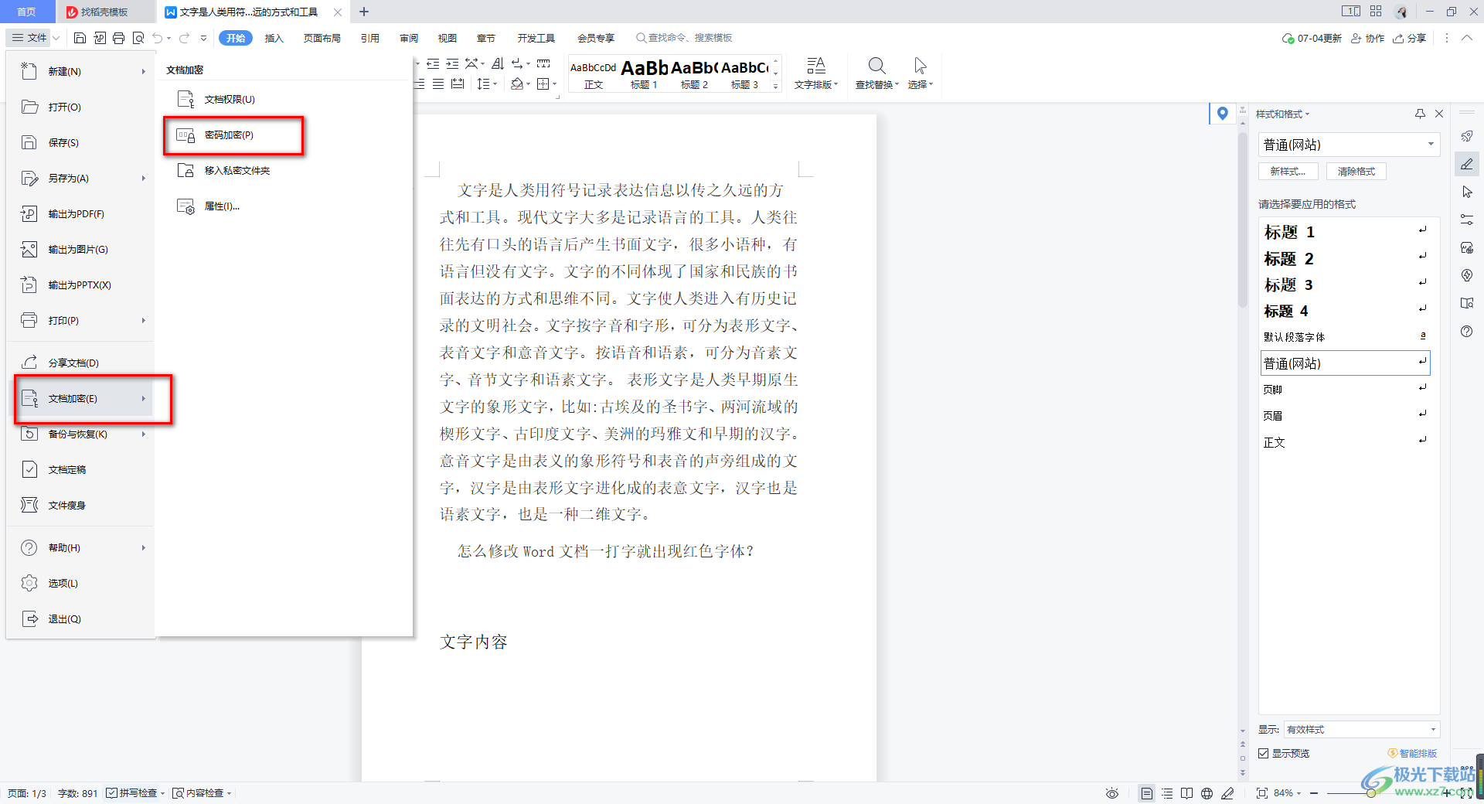
Task: Open Find and Replace (查找替换)
Action: (x=876, y=73)
